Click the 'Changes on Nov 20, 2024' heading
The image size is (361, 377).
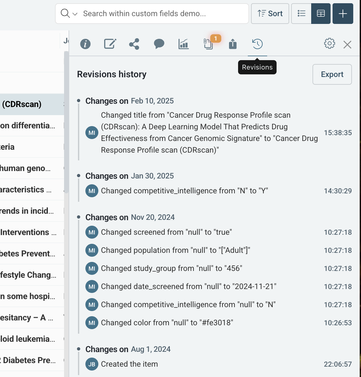pos(130,217)
